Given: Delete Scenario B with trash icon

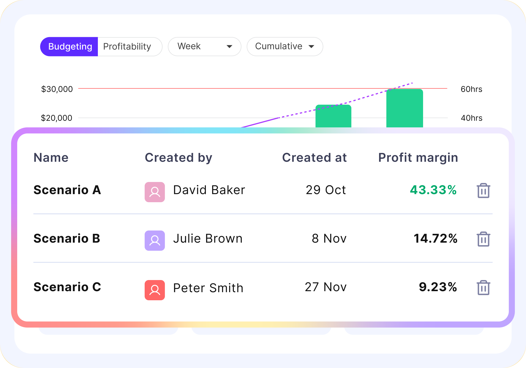Looking at the screenshot, I should pos(483,239).
